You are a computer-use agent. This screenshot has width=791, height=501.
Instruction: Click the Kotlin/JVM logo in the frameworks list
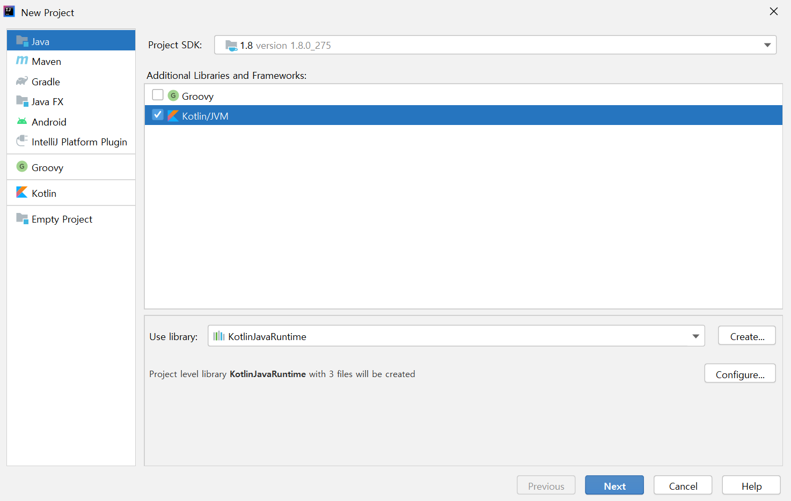coord(173,115)
